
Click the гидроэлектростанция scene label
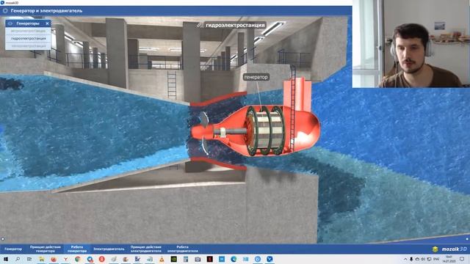point(235,25)
